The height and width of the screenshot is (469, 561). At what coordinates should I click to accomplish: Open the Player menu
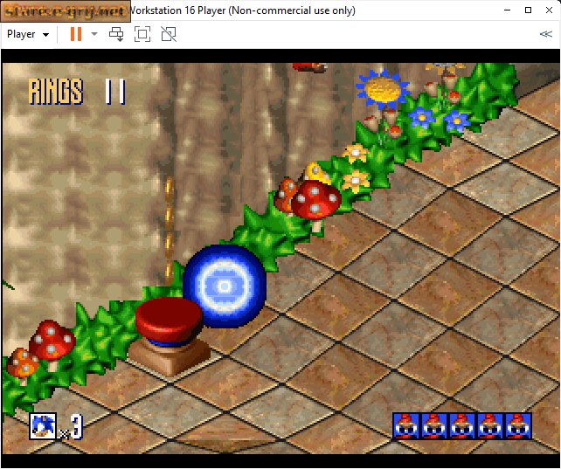28,34
